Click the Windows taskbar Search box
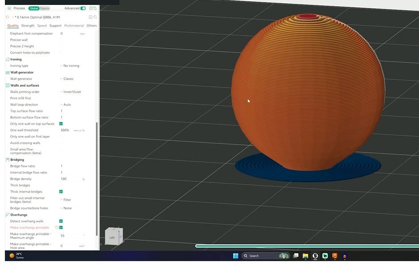This screenshot has width=419, height=266. pos(266,256)
